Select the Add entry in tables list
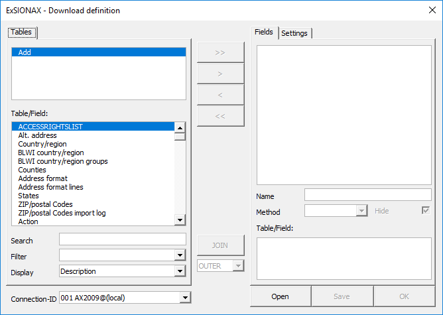This screenshot has width=443, height=315. [99, 52]
